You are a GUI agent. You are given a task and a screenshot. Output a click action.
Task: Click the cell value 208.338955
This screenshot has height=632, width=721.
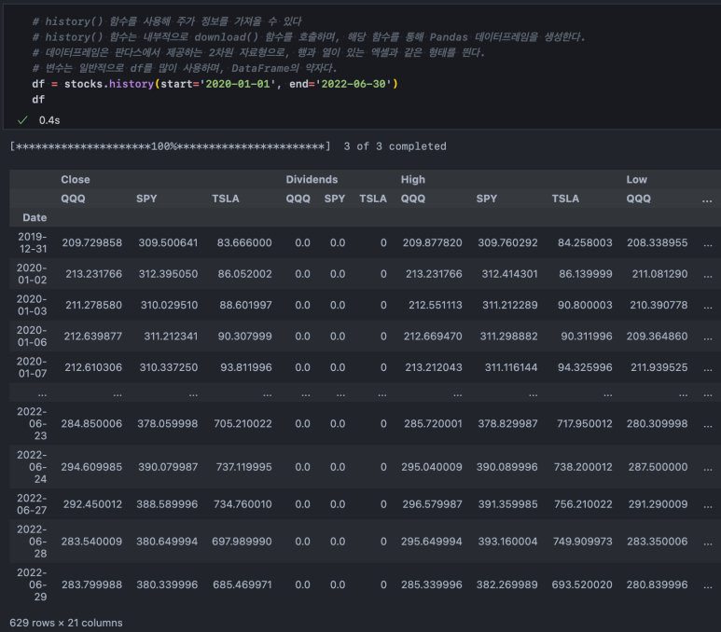coord(657,242)
